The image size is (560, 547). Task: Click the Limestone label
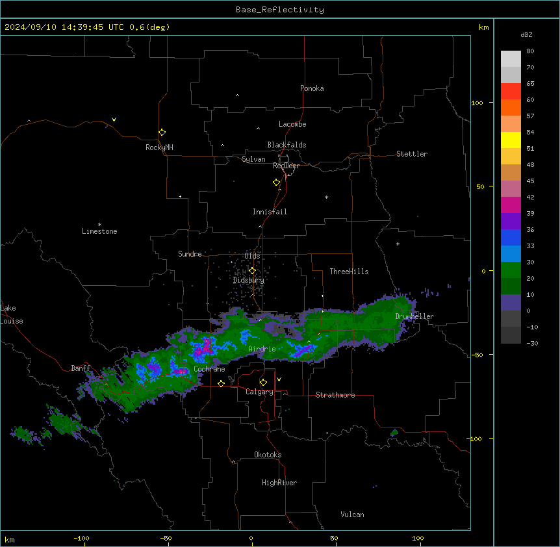[x=99, y=231]
